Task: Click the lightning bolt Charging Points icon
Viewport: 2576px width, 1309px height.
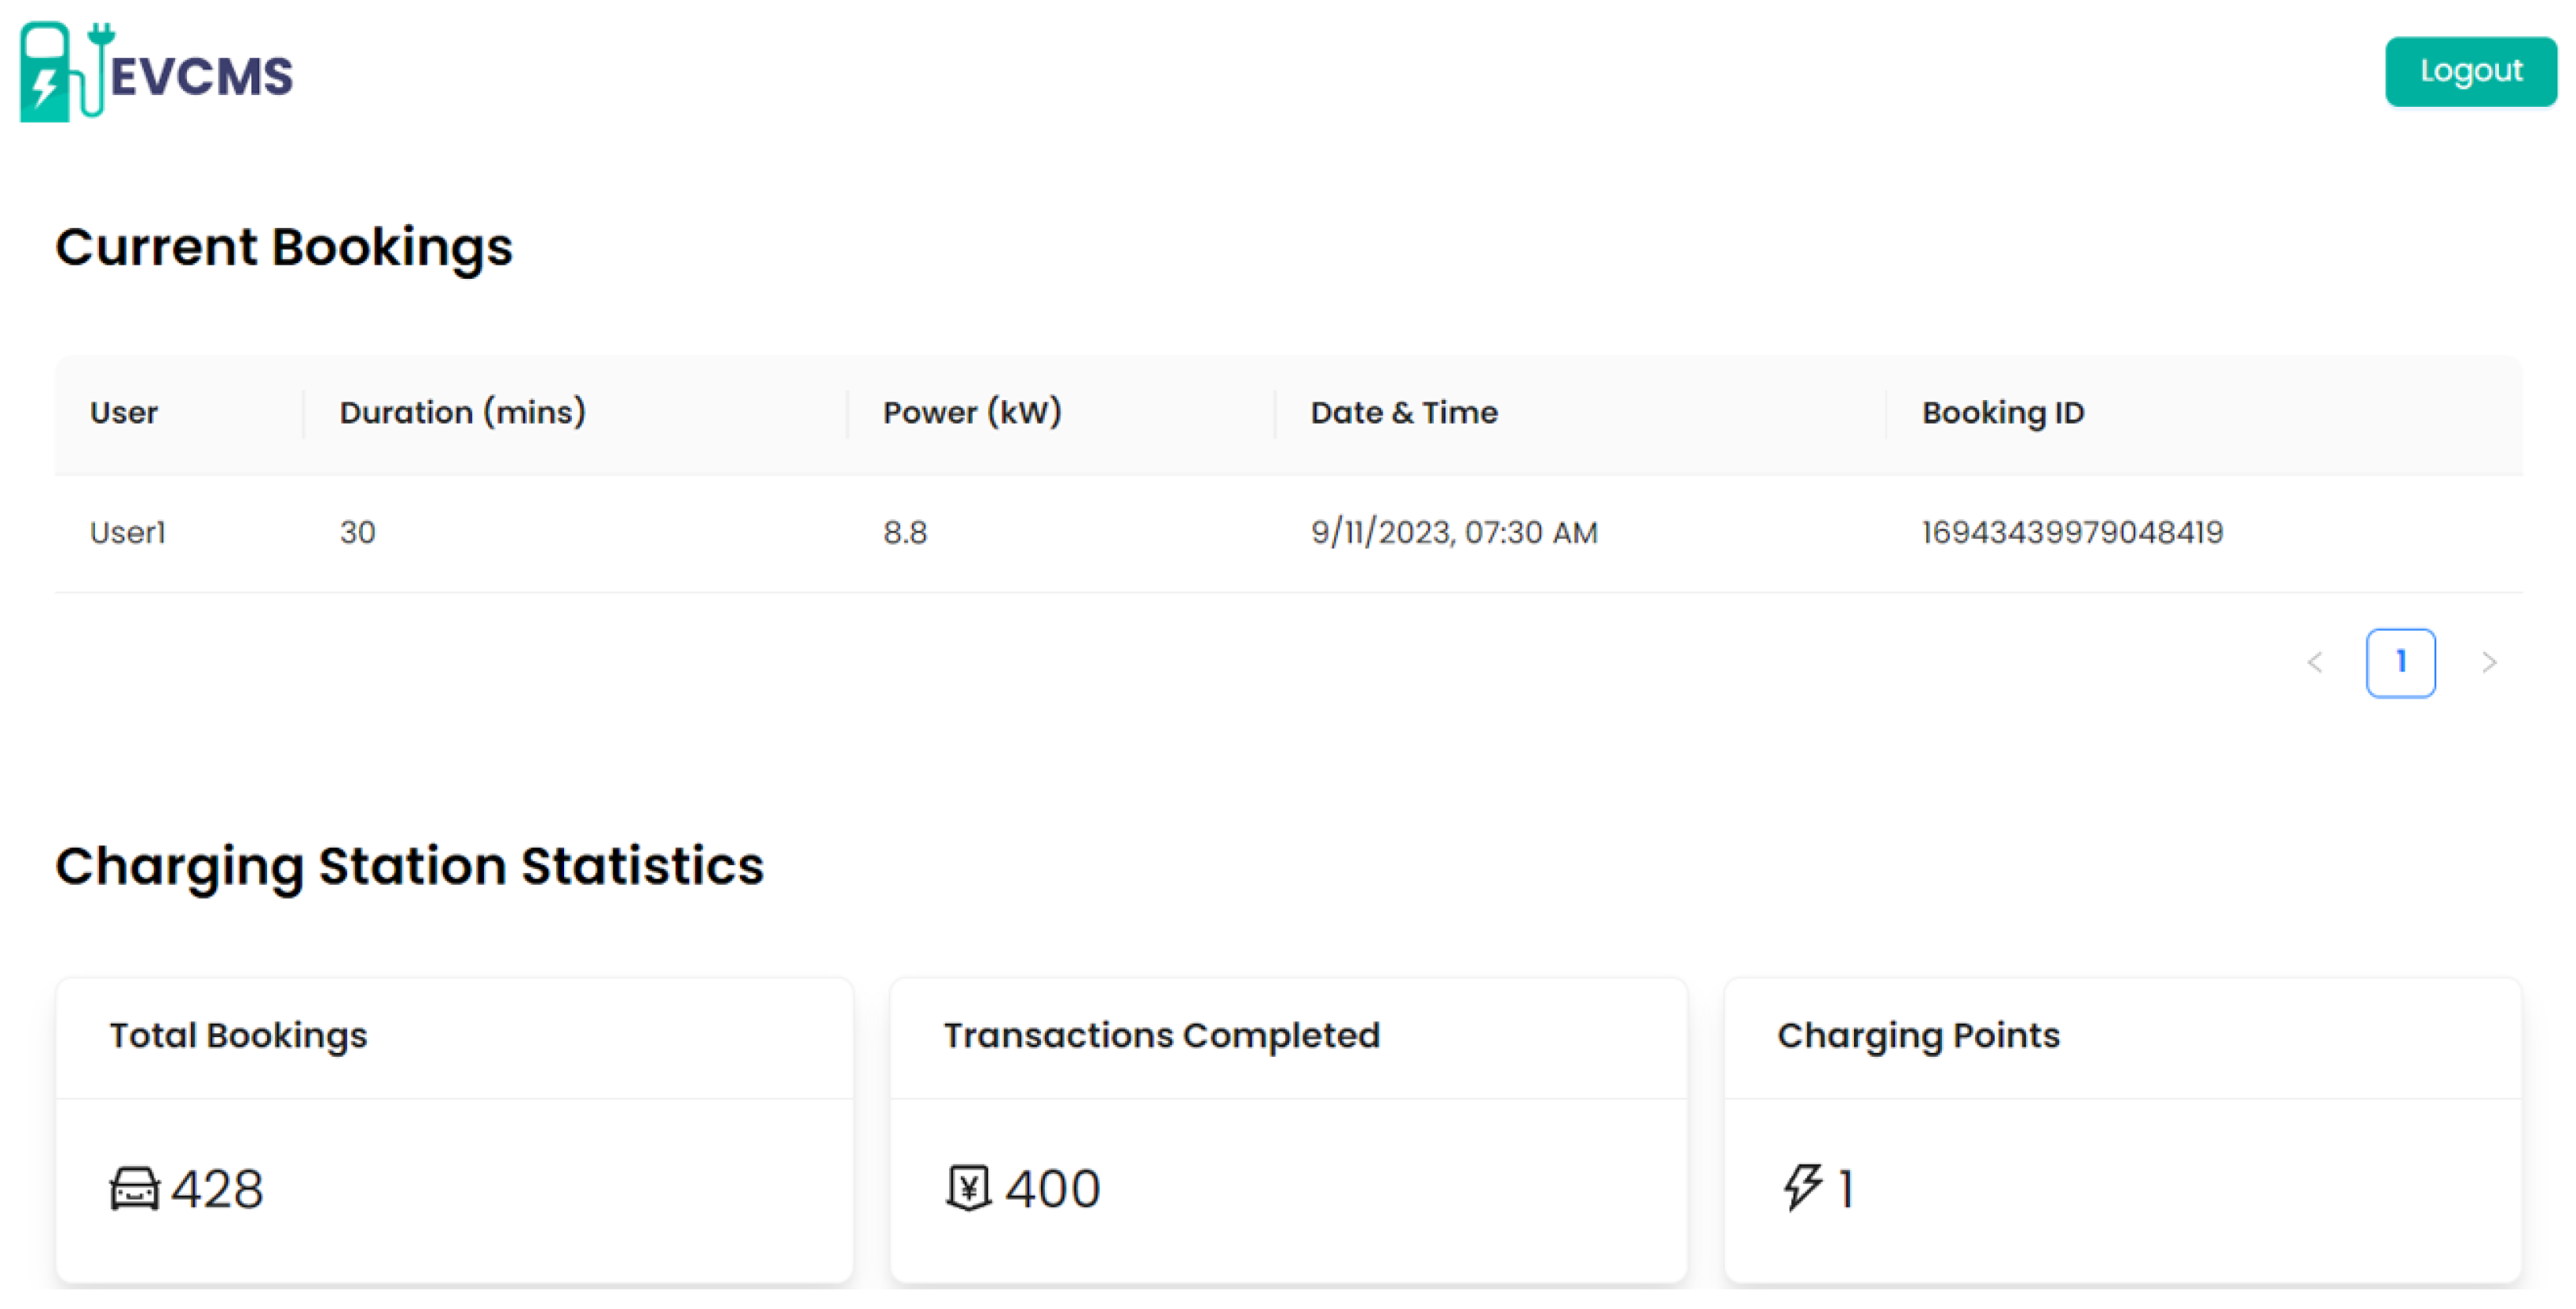Action: pyautogui.click(x=1803, y=1187)
